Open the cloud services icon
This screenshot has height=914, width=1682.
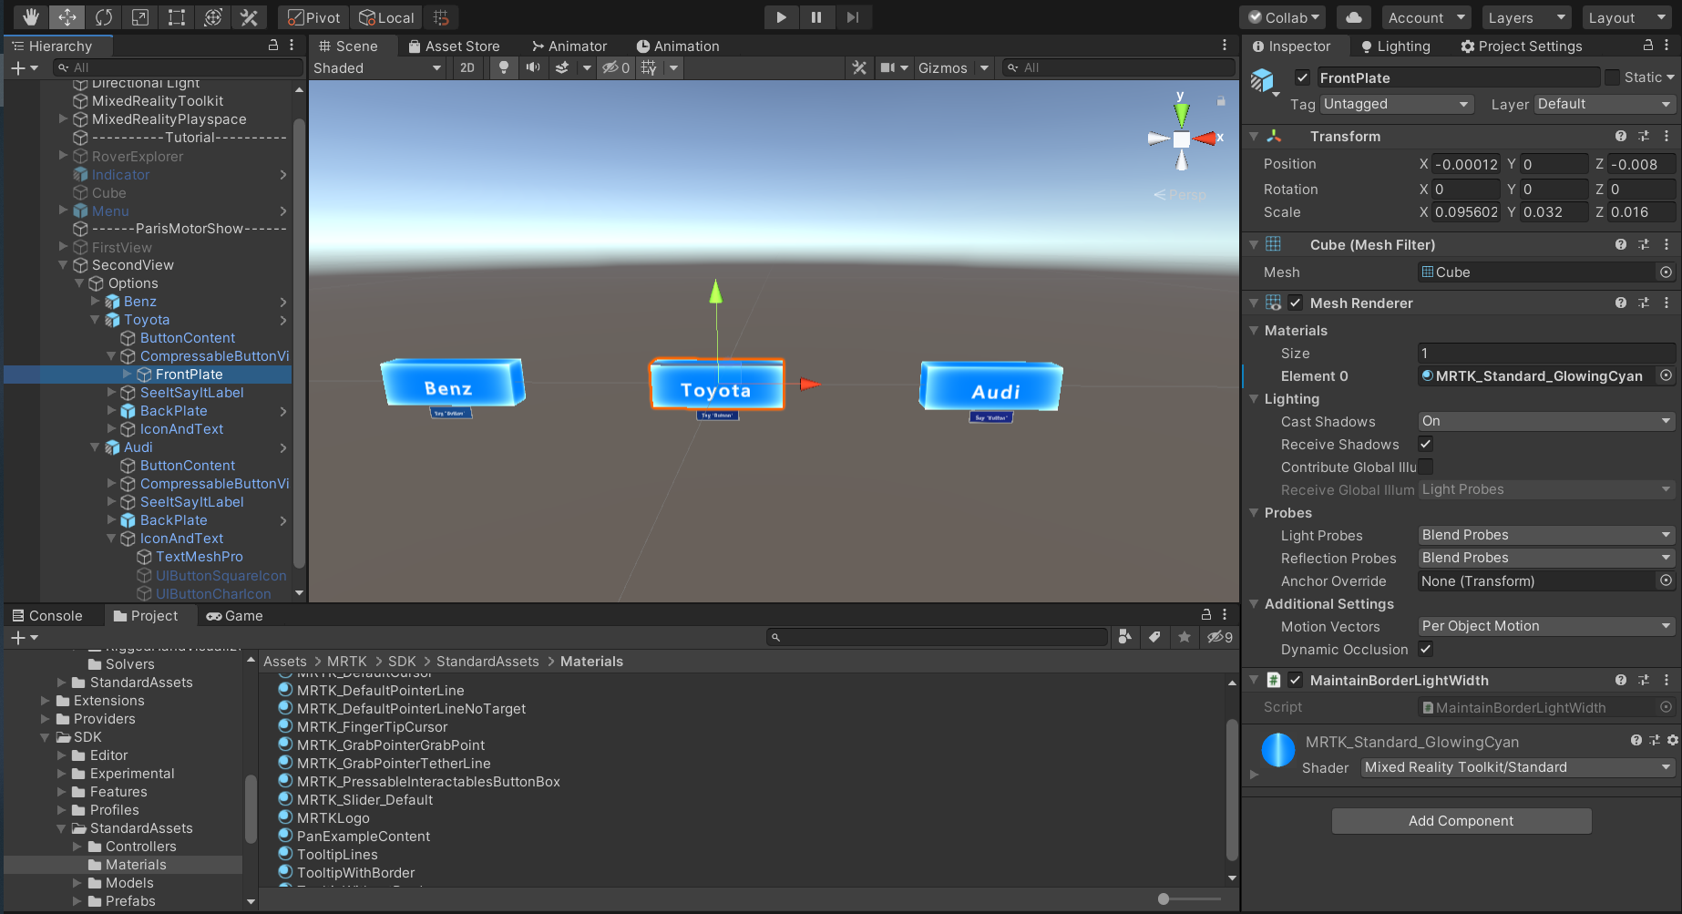1354,17
